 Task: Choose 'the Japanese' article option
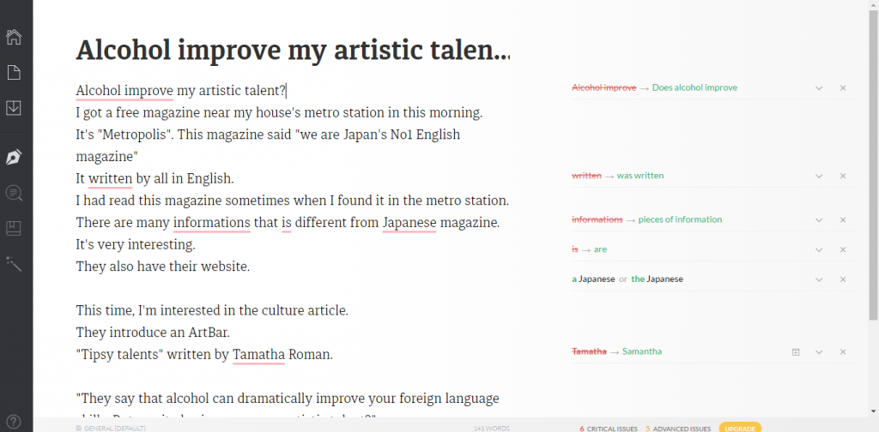coord(655,279)
